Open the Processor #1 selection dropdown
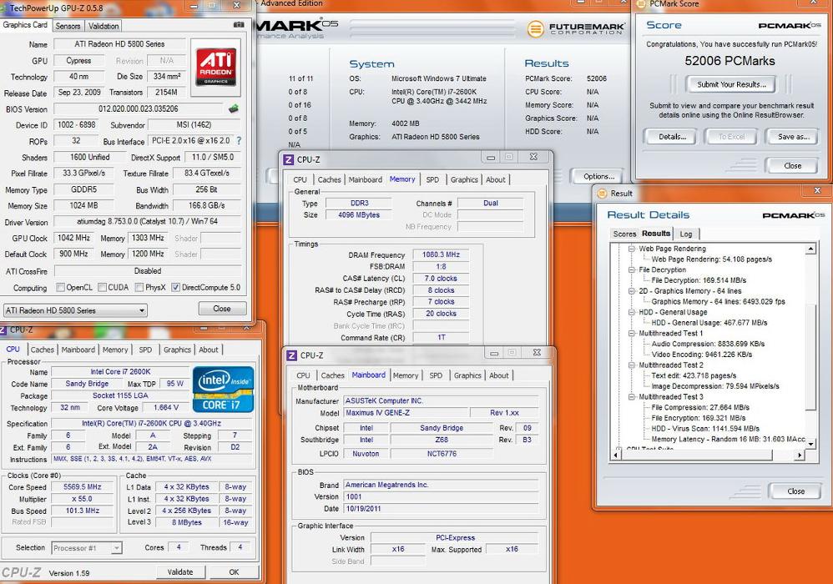This screenshot has height=584, width=833. tap(87, 548)
